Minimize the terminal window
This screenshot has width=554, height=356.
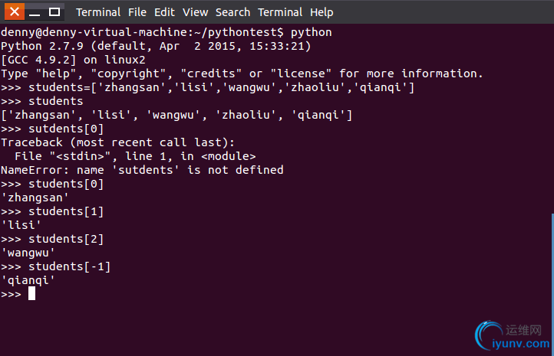pos(35,11)
